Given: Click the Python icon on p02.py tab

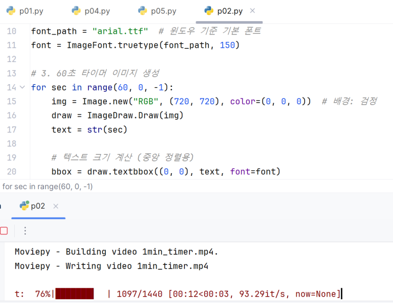Looking at the screenshot, I should coord(209,11).
